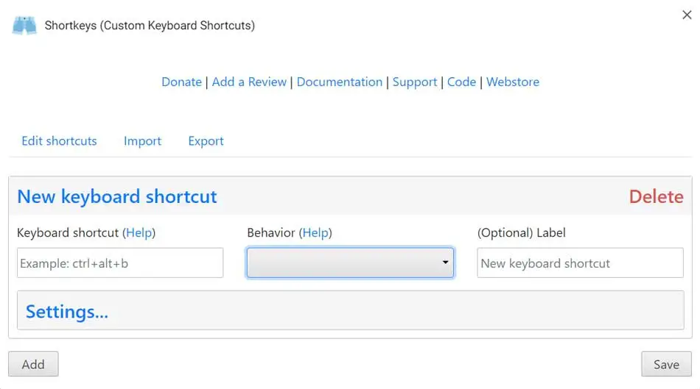Open the Webstore link
Viewport: 700px width, 389px height.
(513, 82)
